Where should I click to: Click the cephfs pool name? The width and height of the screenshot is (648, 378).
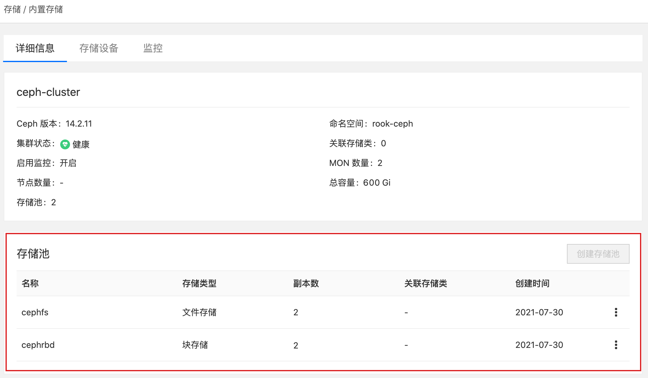[x=35, y=312]
